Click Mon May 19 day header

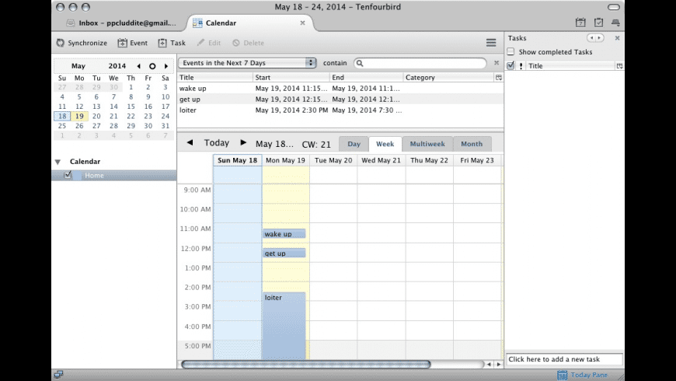coord(285,160)
